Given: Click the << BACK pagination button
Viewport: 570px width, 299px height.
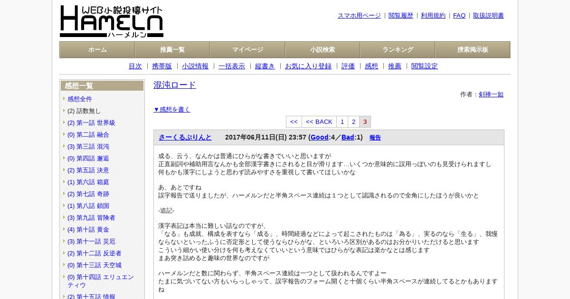Looking at the screenshot, I should pos(319,122).
